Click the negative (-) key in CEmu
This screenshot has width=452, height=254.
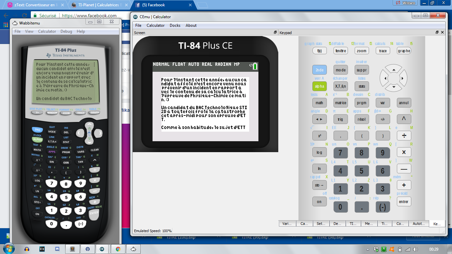tap(383, 207)
